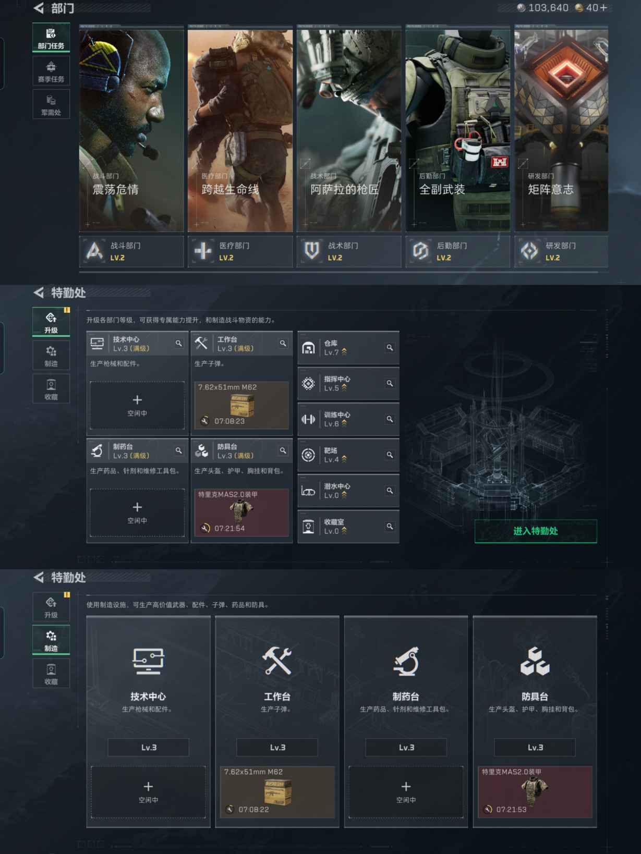Click the green 进入特勤处 button

536,531
